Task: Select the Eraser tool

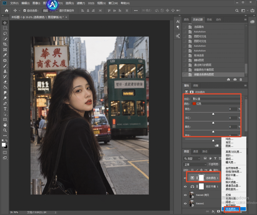Action: tap(5, 82)
